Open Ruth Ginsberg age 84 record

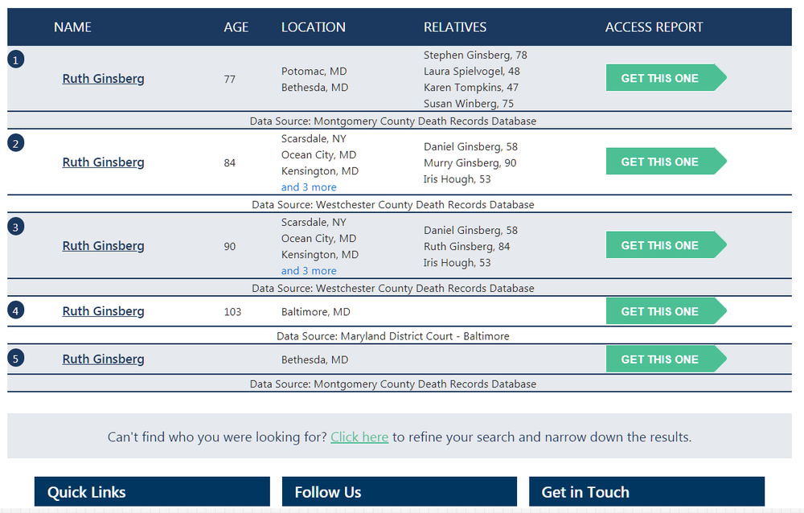coord(103,162)
